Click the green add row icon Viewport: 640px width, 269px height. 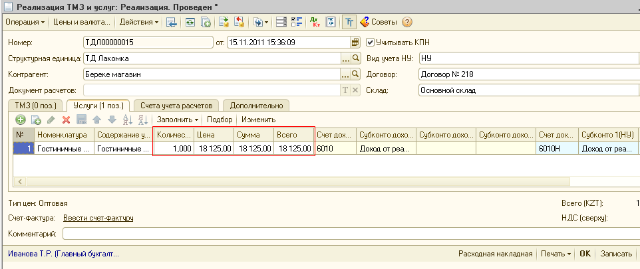point(20,120)
